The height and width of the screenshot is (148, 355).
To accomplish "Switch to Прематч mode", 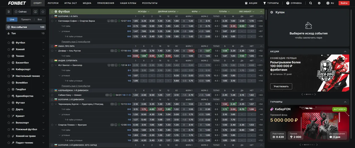I will pos(26,19).
